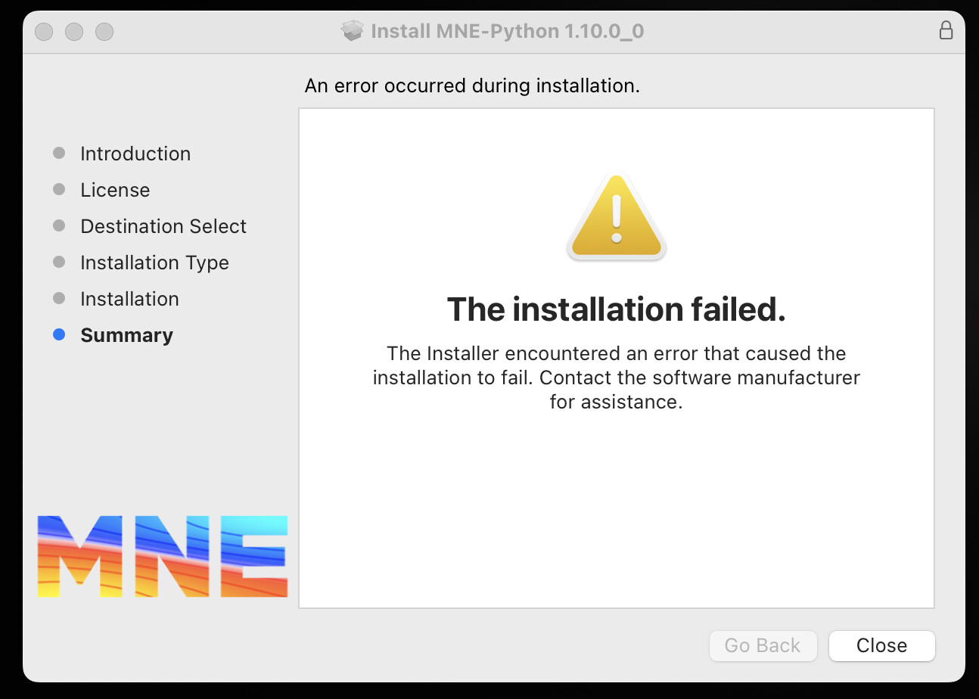Click the package icon beside installer title
This screenshot has height=699, width=979.
click(353, 31)
